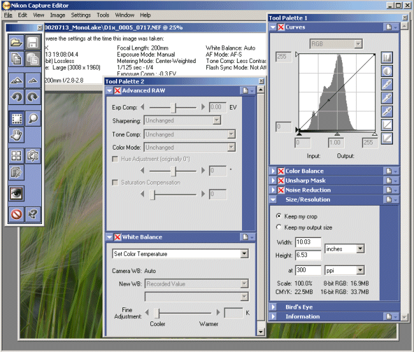Select the Keep my crop radio button

click(x=278, y=216)
